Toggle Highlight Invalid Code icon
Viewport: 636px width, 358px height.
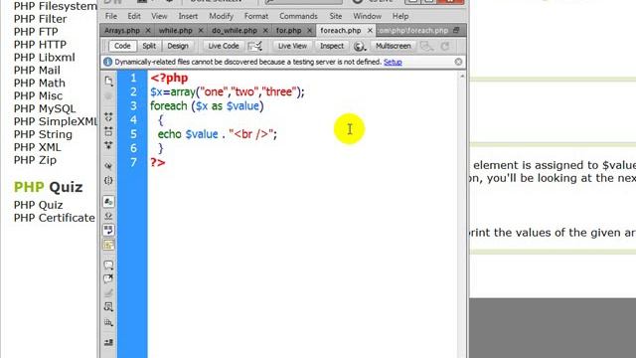[108, 216]
